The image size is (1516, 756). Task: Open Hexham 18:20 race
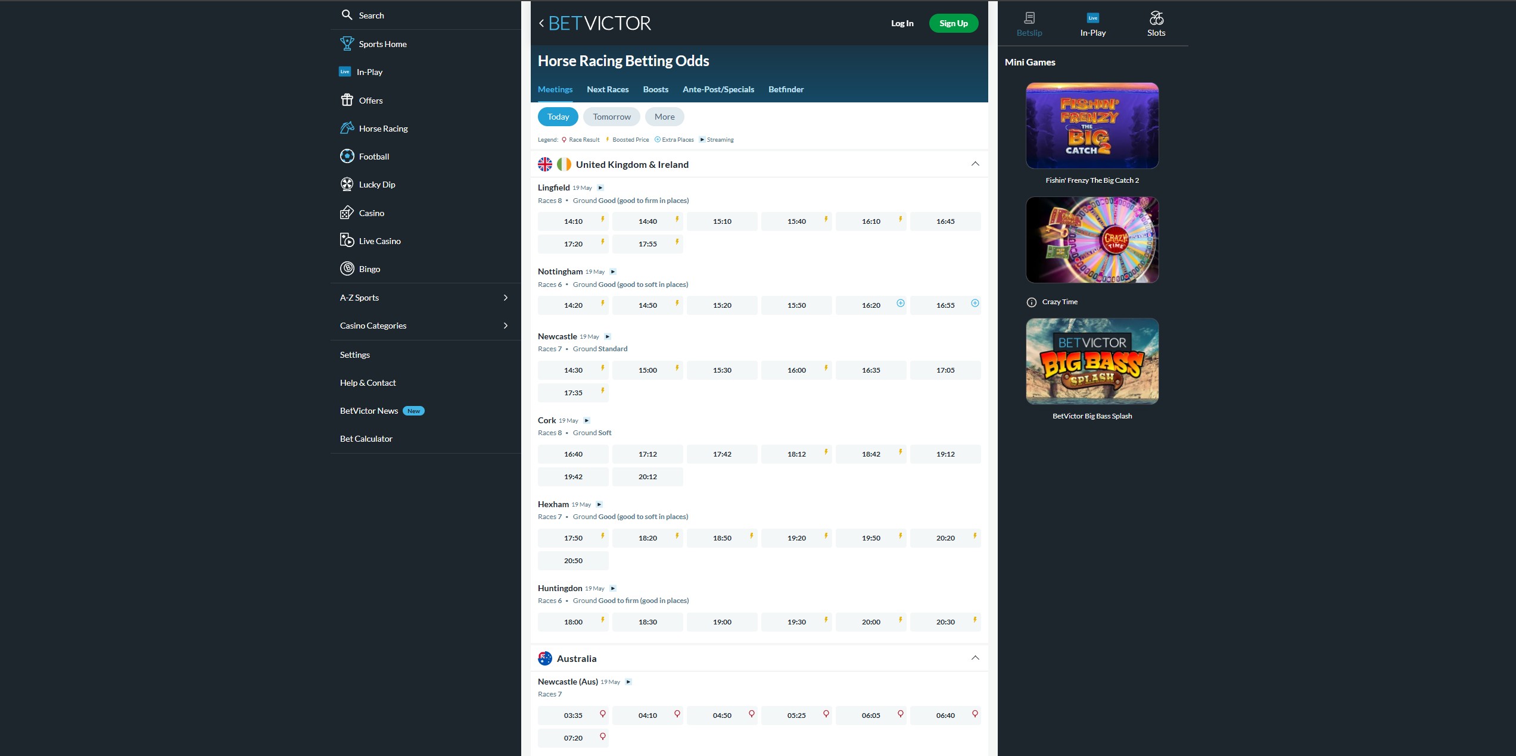648,538
